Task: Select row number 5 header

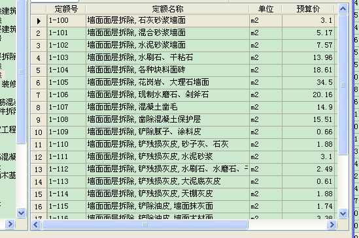Action: (x=39, y=70)
